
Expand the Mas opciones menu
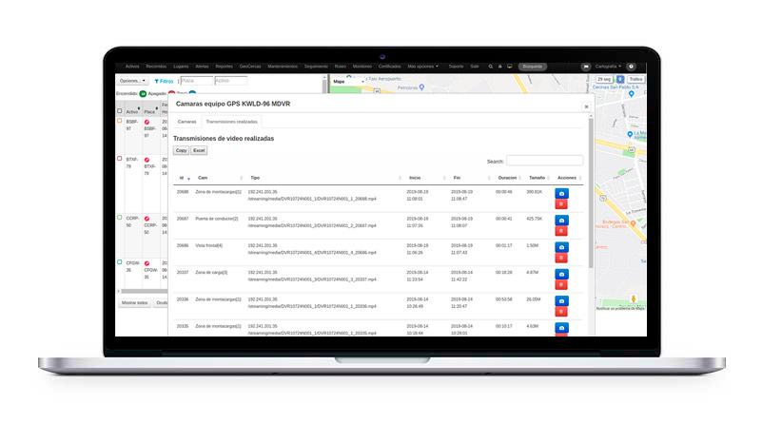click(x=422, y=67)
